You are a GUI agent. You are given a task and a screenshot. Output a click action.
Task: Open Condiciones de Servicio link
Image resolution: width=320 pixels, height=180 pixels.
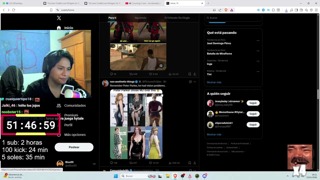coord(217,143)
